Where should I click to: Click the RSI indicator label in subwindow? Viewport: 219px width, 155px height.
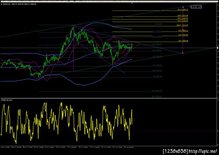(x=7, y=100)
